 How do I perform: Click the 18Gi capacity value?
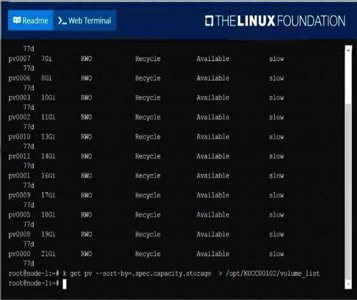[48, 215]
